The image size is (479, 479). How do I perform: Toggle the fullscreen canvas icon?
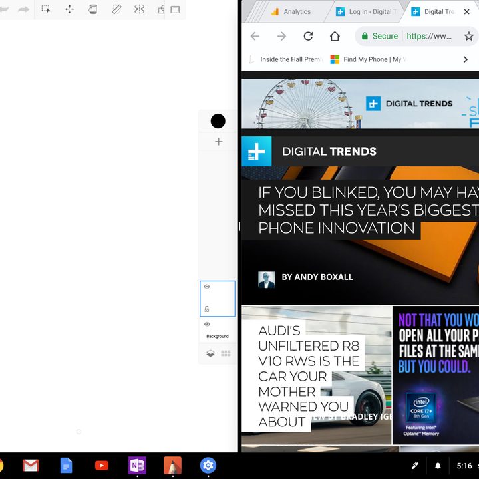[175, 9]
